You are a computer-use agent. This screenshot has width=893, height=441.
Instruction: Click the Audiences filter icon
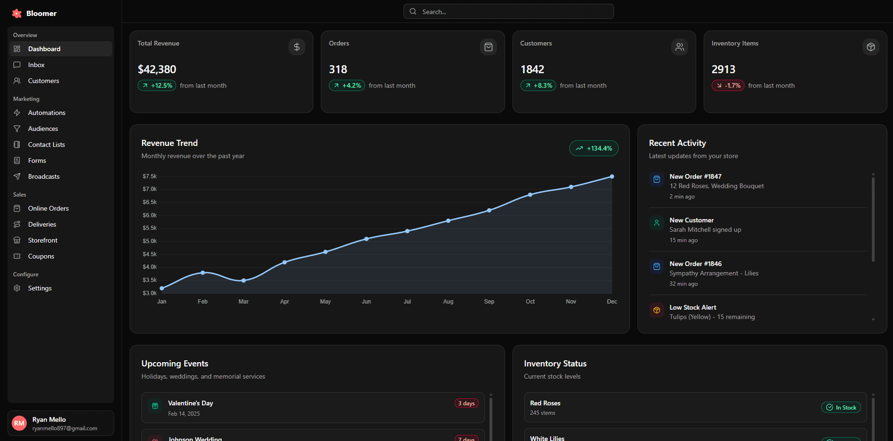[17, 129]
